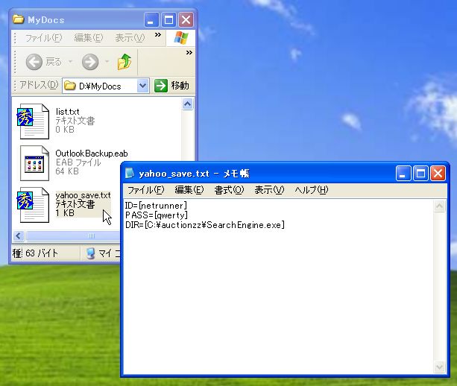457x386 pixels.
Task: Minimize the MyDocs window
Action: [x=151, y=20]
